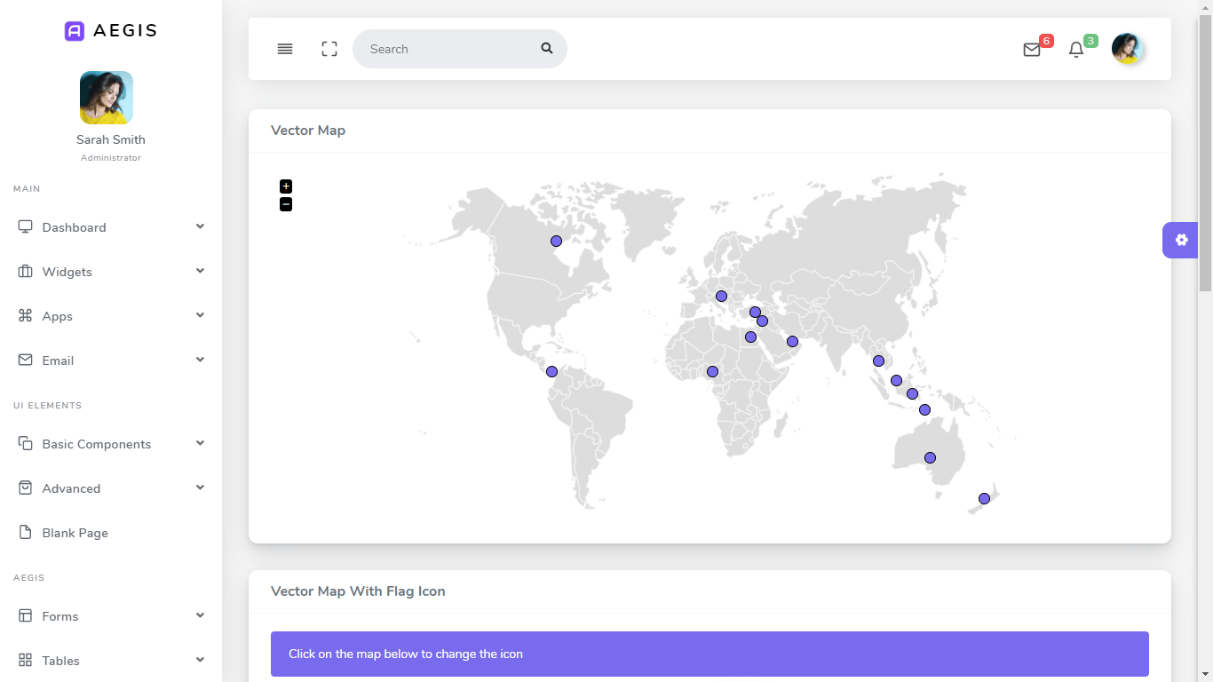
Task: Toggle the sidebar with hamburger menu icon
Action: 285,49
